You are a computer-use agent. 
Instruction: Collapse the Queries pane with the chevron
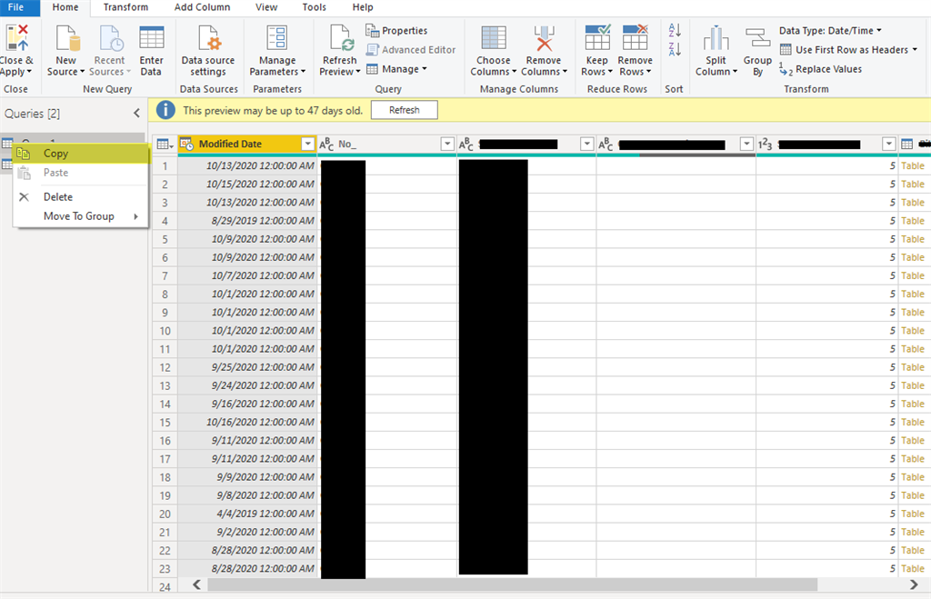point(136,113)
